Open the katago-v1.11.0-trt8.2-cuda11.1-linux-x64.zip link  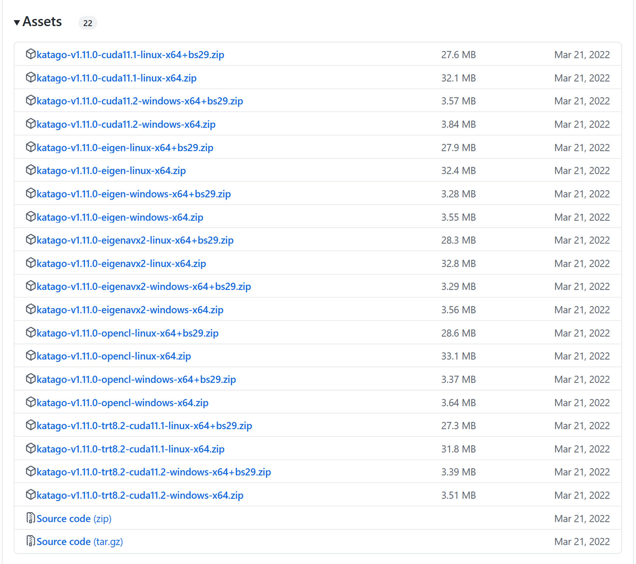coord(130,449)
